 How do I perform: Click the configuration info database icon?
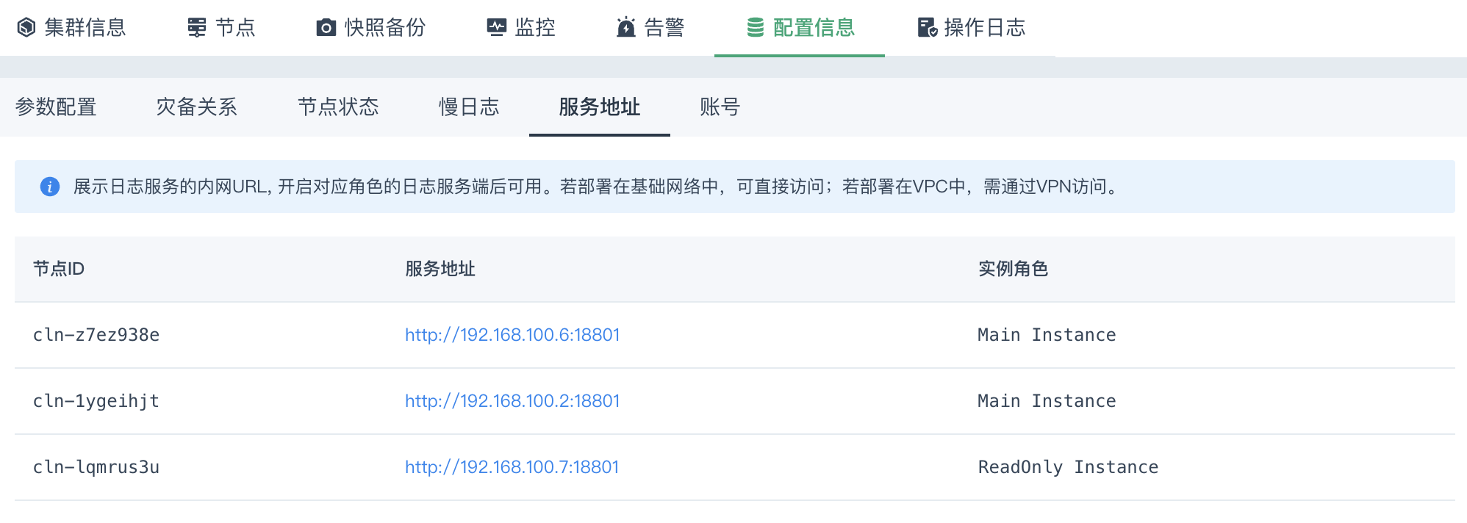(x=756, y=28)
